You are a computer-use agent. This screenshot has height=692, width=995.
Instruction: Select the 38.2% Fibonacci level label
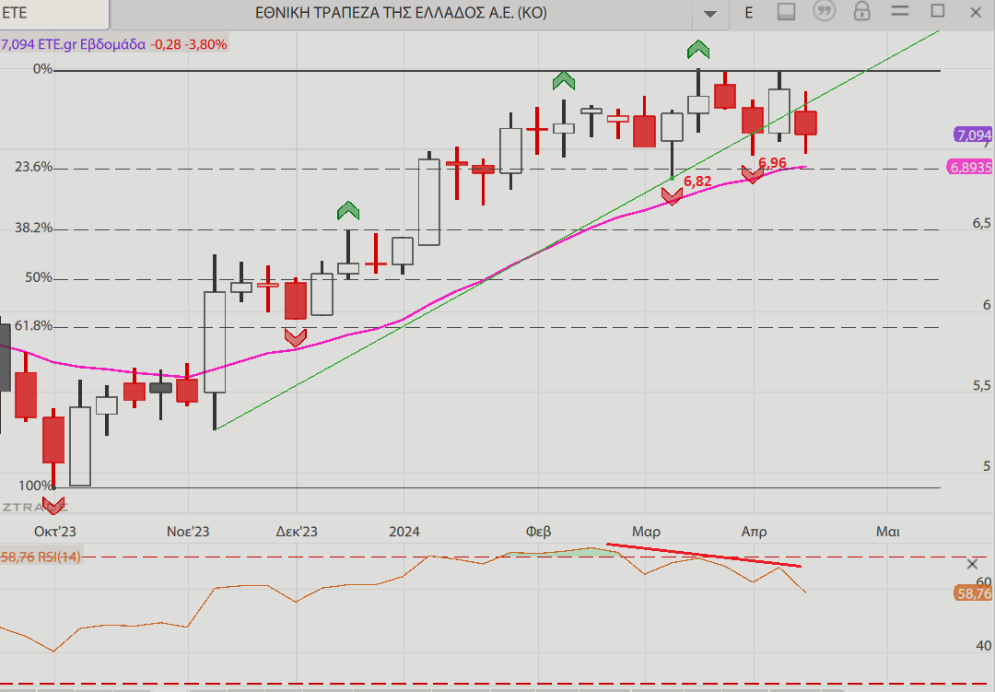(34, 228)
